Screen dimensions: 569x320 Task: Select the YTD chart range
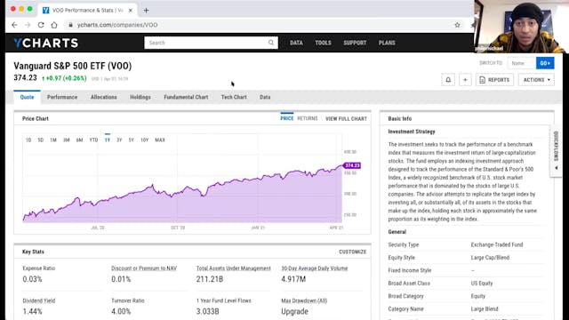pyautogui.click(x=93, y=140)
